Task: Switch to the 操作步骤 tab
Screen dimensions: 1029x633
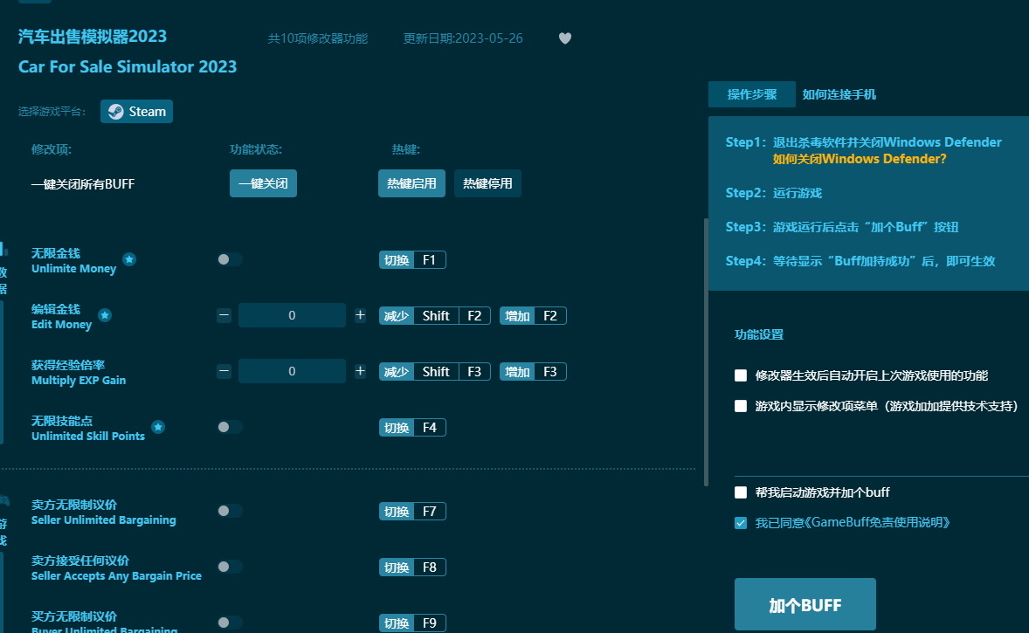Action: pyautogui.click(x=752, y=94)
